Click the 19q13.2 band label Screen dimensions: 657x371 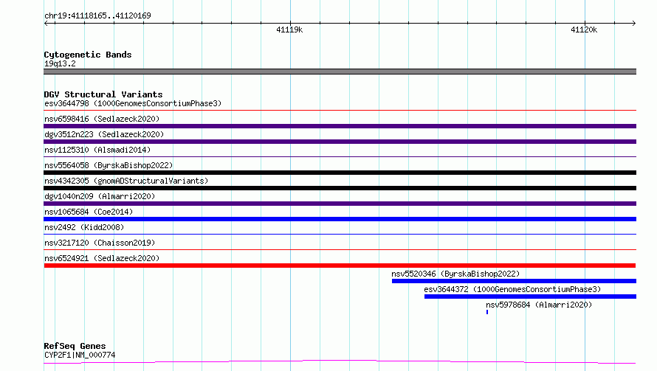click(x=60, y=63)
